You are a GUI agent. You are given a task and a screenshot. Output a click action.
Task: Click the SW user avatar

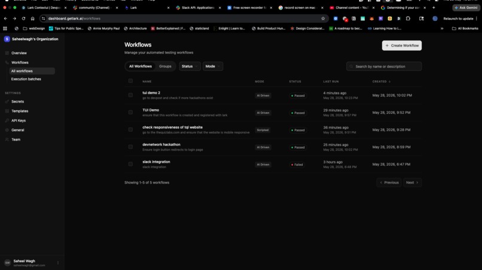tap(7, 263)
